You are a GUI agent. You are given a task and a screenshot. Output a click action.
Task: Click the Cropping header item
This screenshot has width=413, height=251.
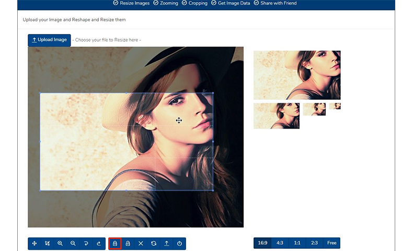point(194,3)
